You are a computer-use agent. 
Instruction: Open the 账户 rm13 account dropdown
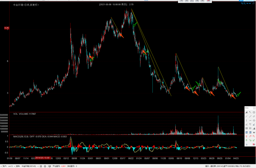coord(14,166)
